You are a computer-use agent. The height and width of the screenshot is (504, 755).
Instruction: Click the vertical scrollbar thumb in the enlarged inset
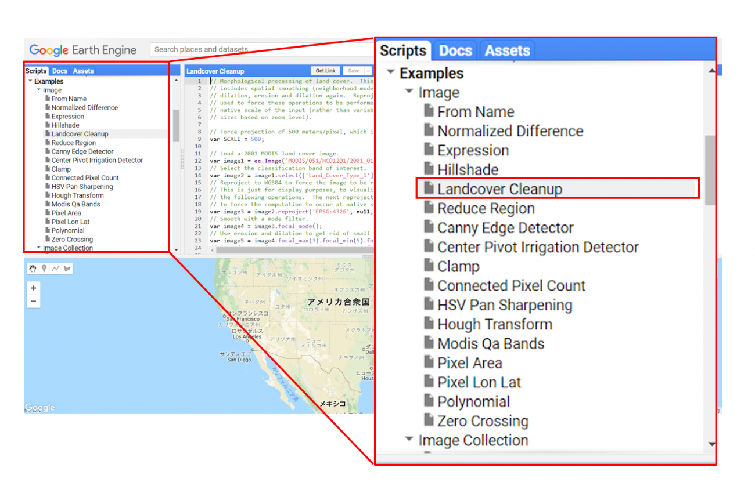pos(710,169)
